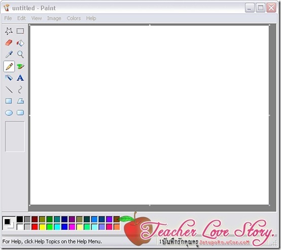Viewport: 281px width, 250px height.
Task: Select the Brush tool
Action: 20,67
